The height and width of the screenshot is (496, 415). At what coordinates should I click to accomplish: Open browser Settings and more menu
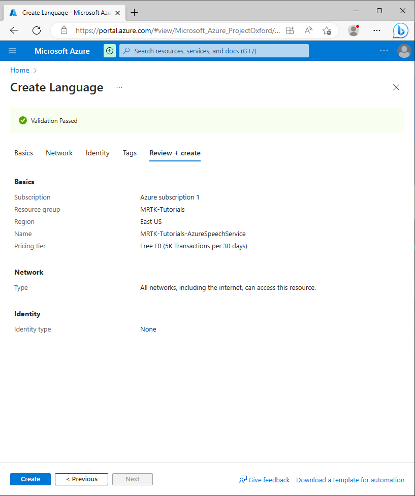click(377, 30)
